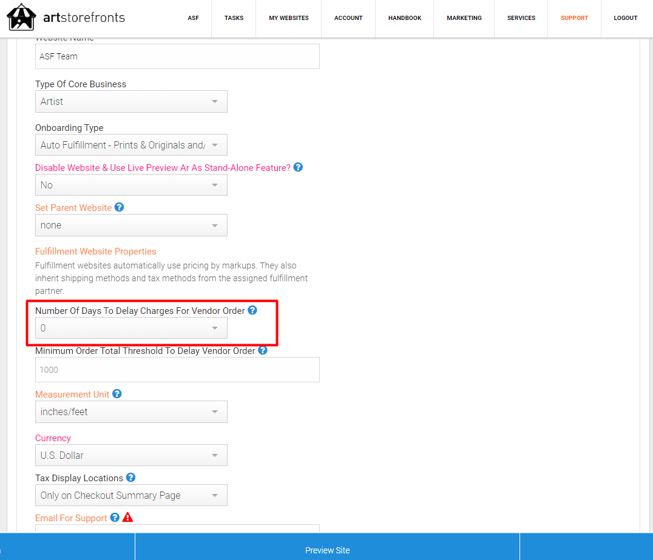Open the Measurement Unit dropdown showing inches/feet
This screenshot has width=653, height=560.
click(x=131, y=412)
